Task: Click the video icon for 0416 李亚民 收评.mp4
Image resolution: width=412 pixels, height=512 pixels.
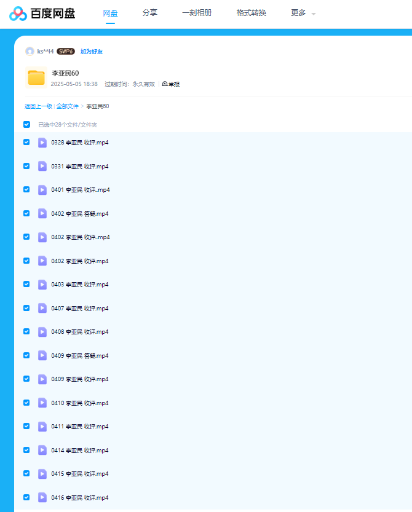Action: coord(42,497)
